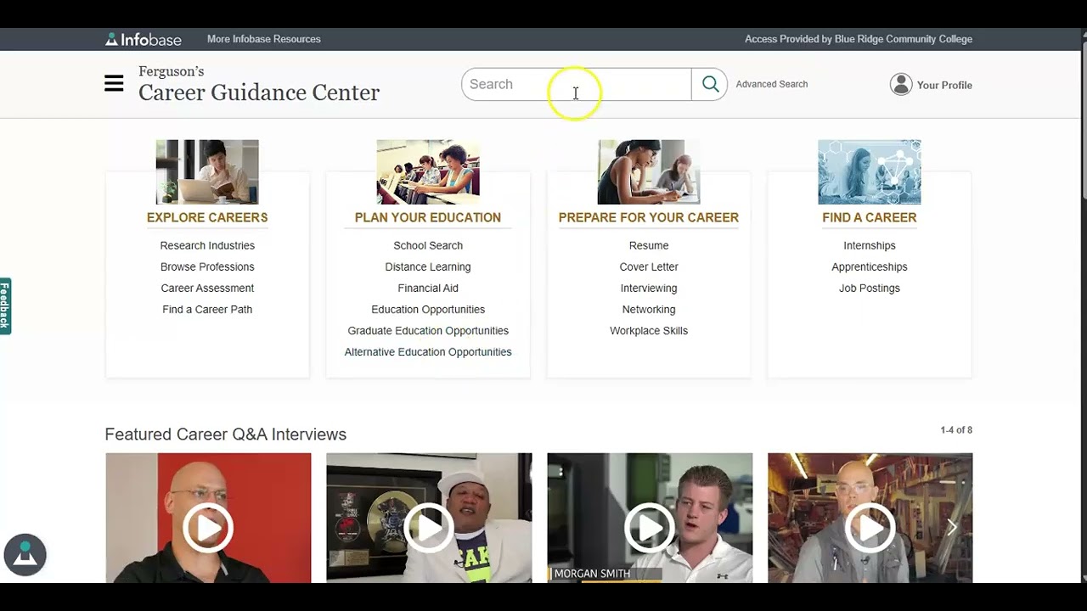The width and height of the screenshot is (1087, 611).
Task: Click the '1-4 of 8' counter text
Action: tap(956, 430)
